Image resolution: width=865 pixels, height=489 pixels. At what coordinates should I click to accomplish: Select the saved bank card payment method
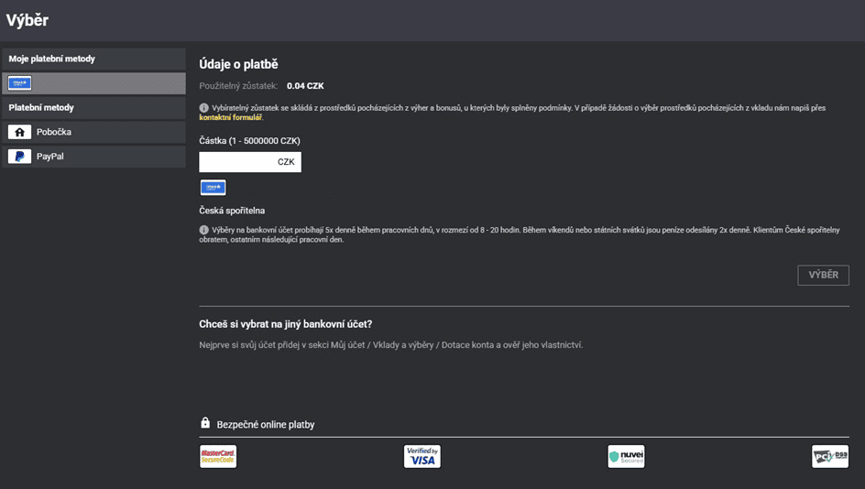[93, 83]
